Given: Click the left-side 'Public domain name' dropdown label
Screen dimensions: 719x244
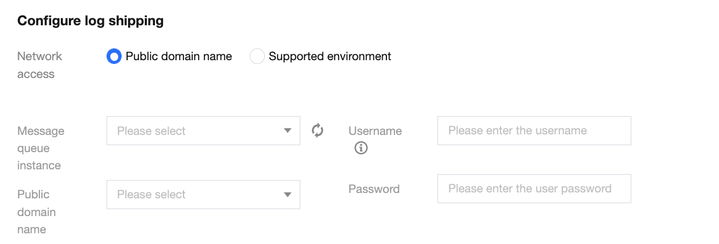Looking at the screenshot, I should click(37, 212).
